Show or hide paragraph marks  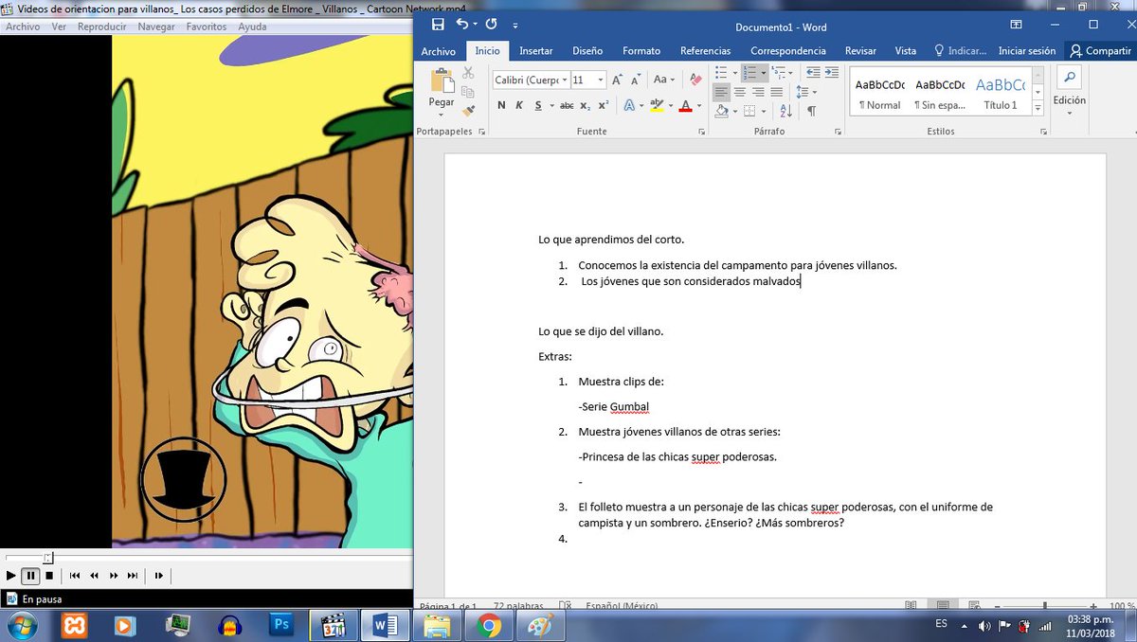click(x=811, y=111)
